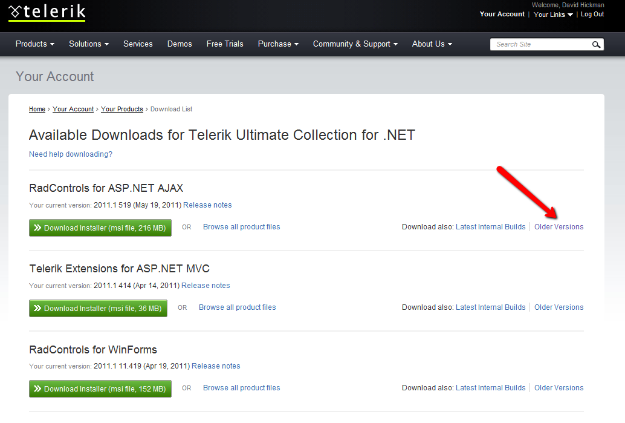Expand the About Us menu
The width and height of the screenshot is (625, 423).
pyautogui.click(x=432, y=44)
